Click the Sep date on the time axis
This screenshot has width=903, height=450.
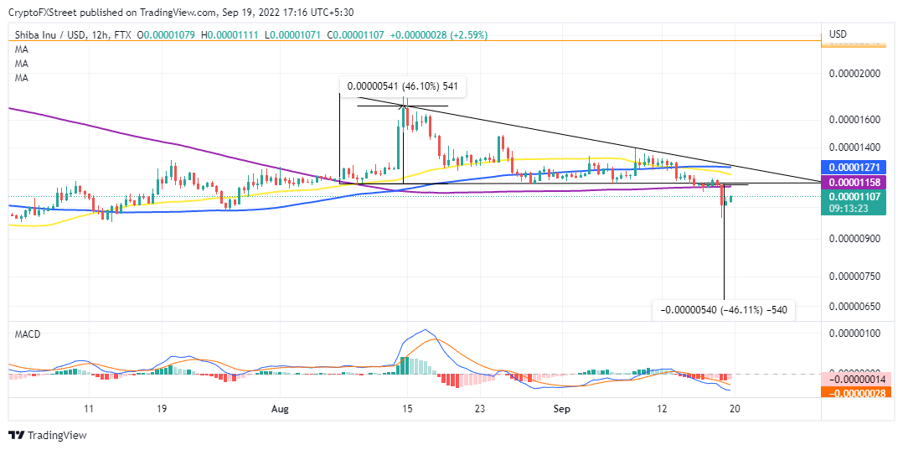(562, 408)
